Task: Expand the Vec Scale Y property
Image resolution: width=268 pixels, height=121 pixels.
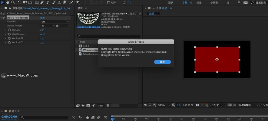Action: click(5, 42)
